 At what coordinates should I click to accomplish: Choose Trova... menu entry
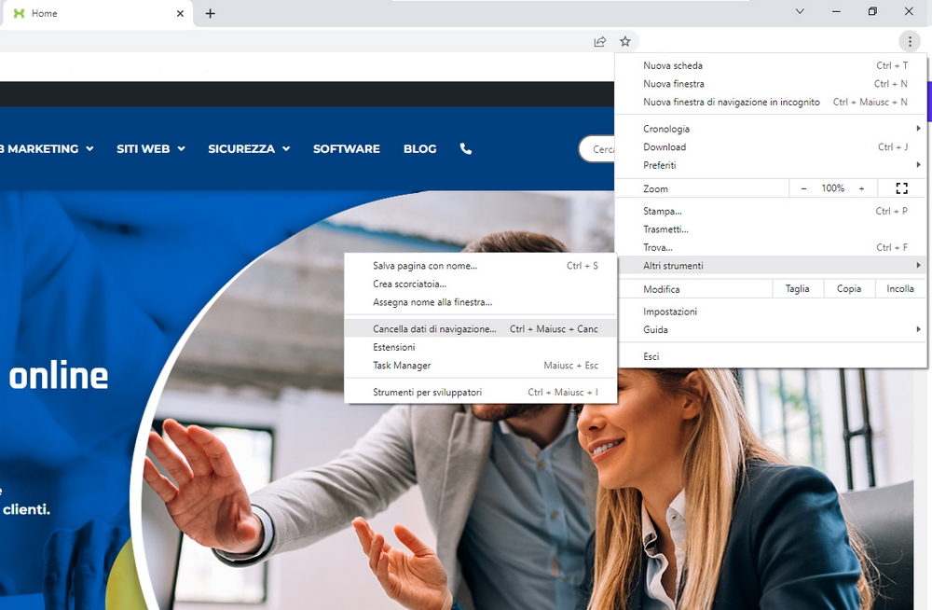pos(771,247)
